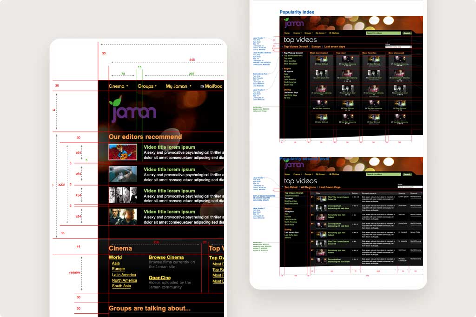
Task: Click the search field in Popularity second level mockup
Action: (x=383, y=174)
